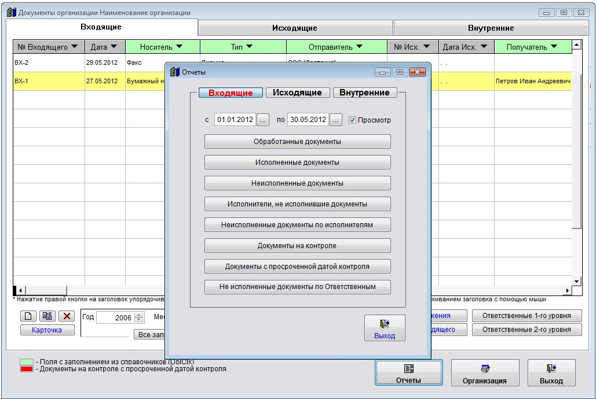Open the Организация button
The width and height of the screenshot is (596, 399).
click(485, 373)
